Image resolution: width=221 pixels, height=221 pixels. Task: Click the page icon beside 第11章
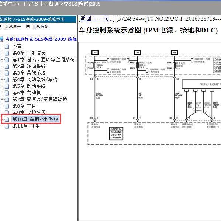(7, 126)
